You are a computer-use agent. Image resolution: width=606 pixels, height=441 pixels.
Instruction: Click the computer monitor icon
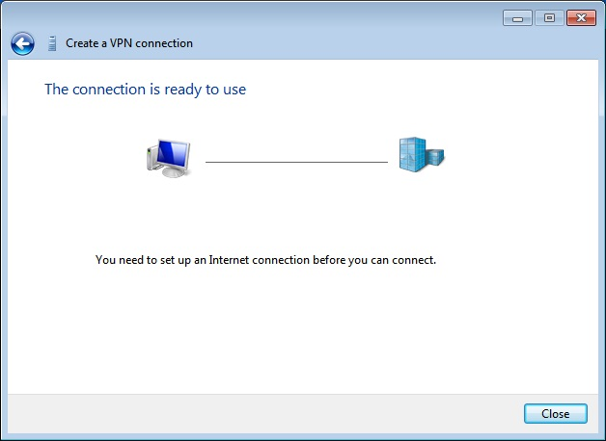pyautogui.click(x=168, y=157)
